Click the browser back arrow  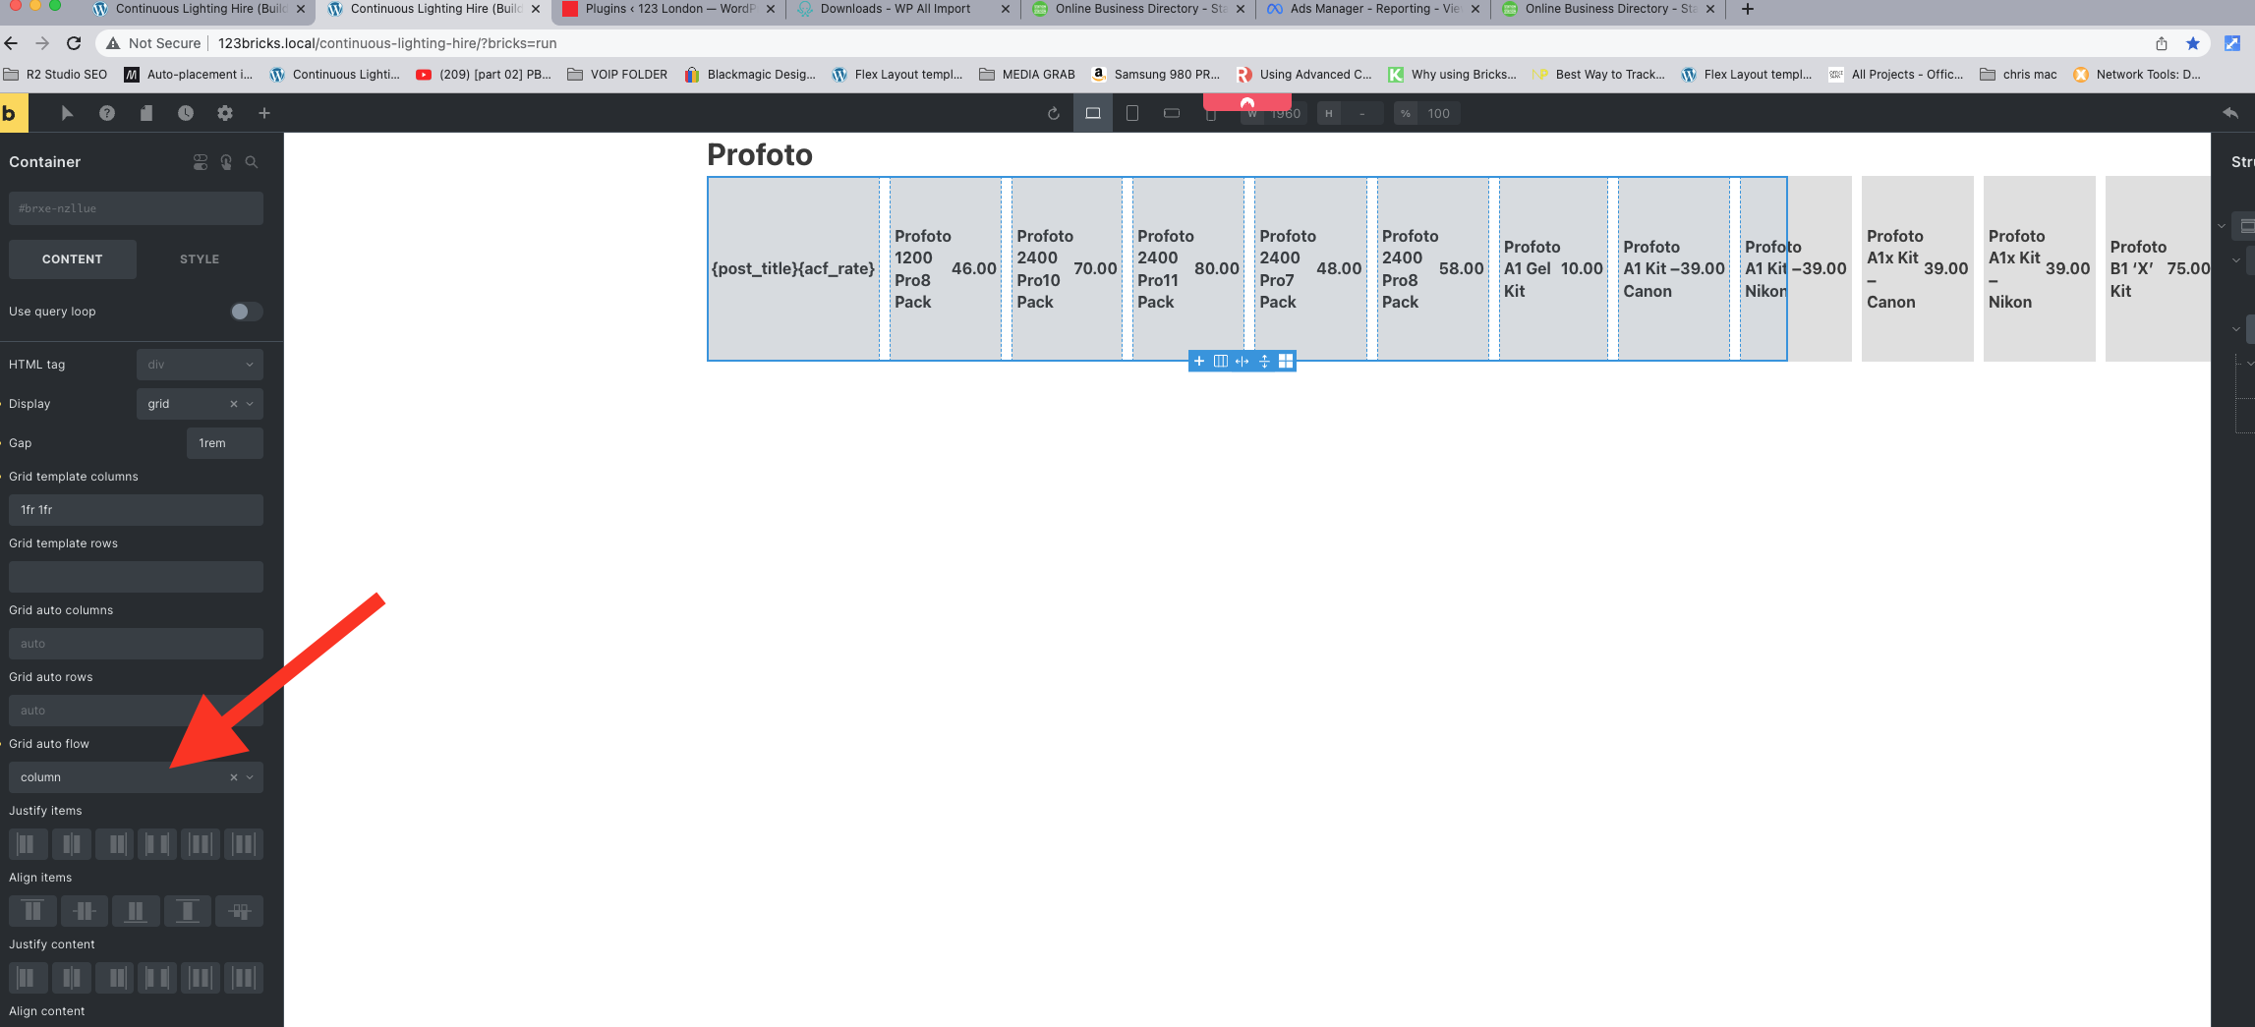click(x=12, y=43)
